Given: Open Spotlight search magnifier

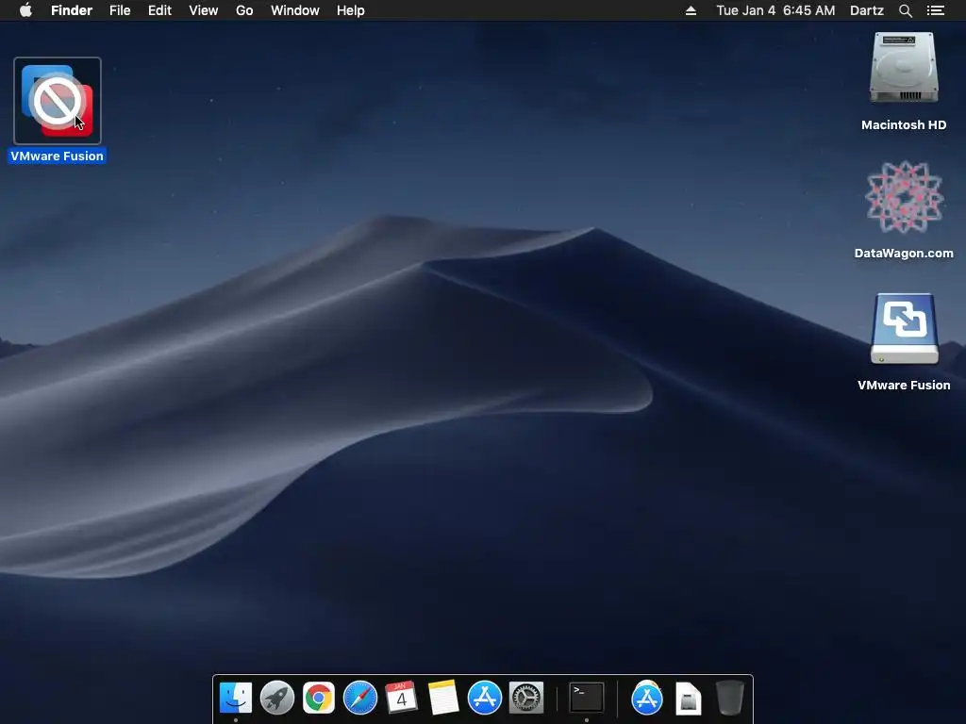Looking at the screenshot, I should [x=906, y=10].
